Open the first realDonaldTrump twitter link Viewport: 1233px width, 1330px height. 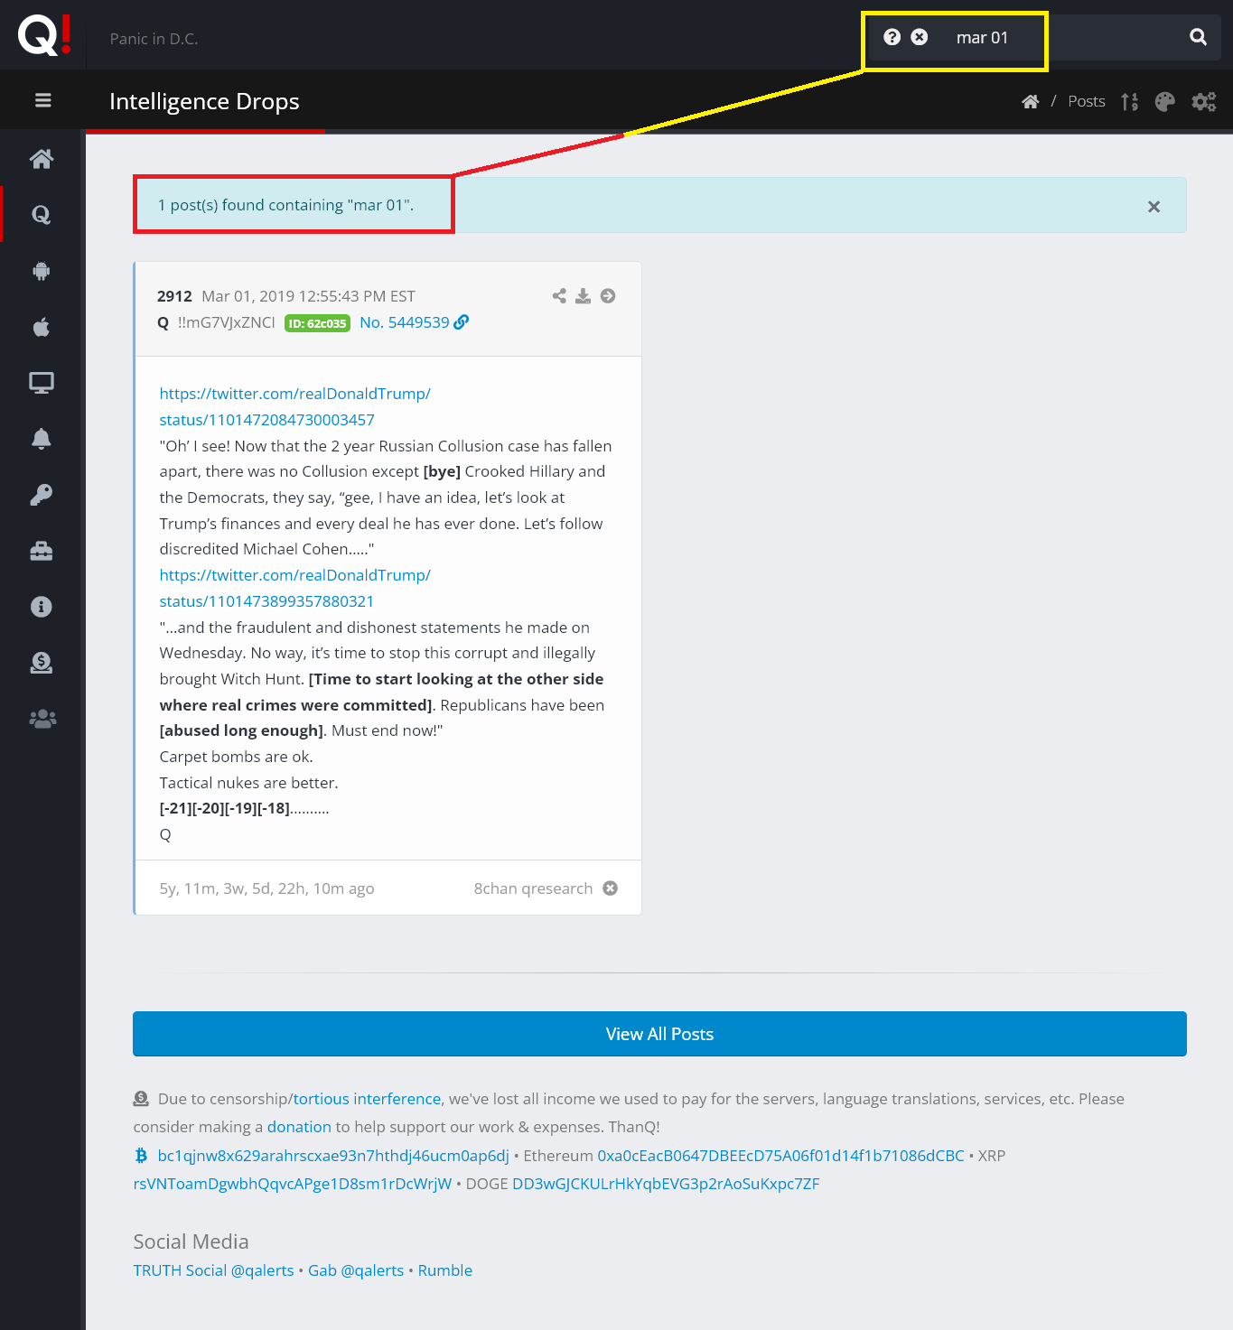[x=295, y=406]
